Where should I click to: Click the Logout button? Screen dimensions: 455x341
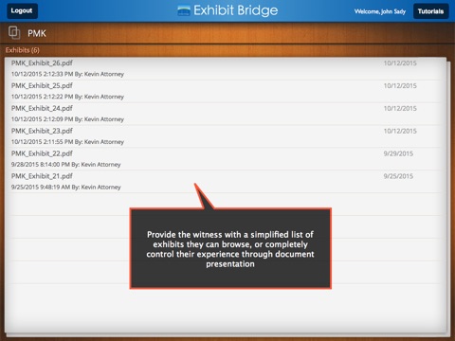point(22,10)
